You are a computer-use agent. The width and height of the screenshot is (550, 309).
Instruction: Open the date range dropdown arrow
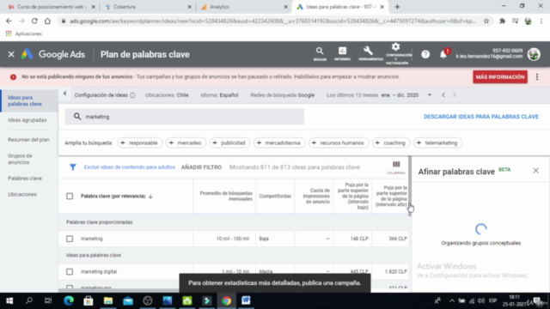pos(430,95)
